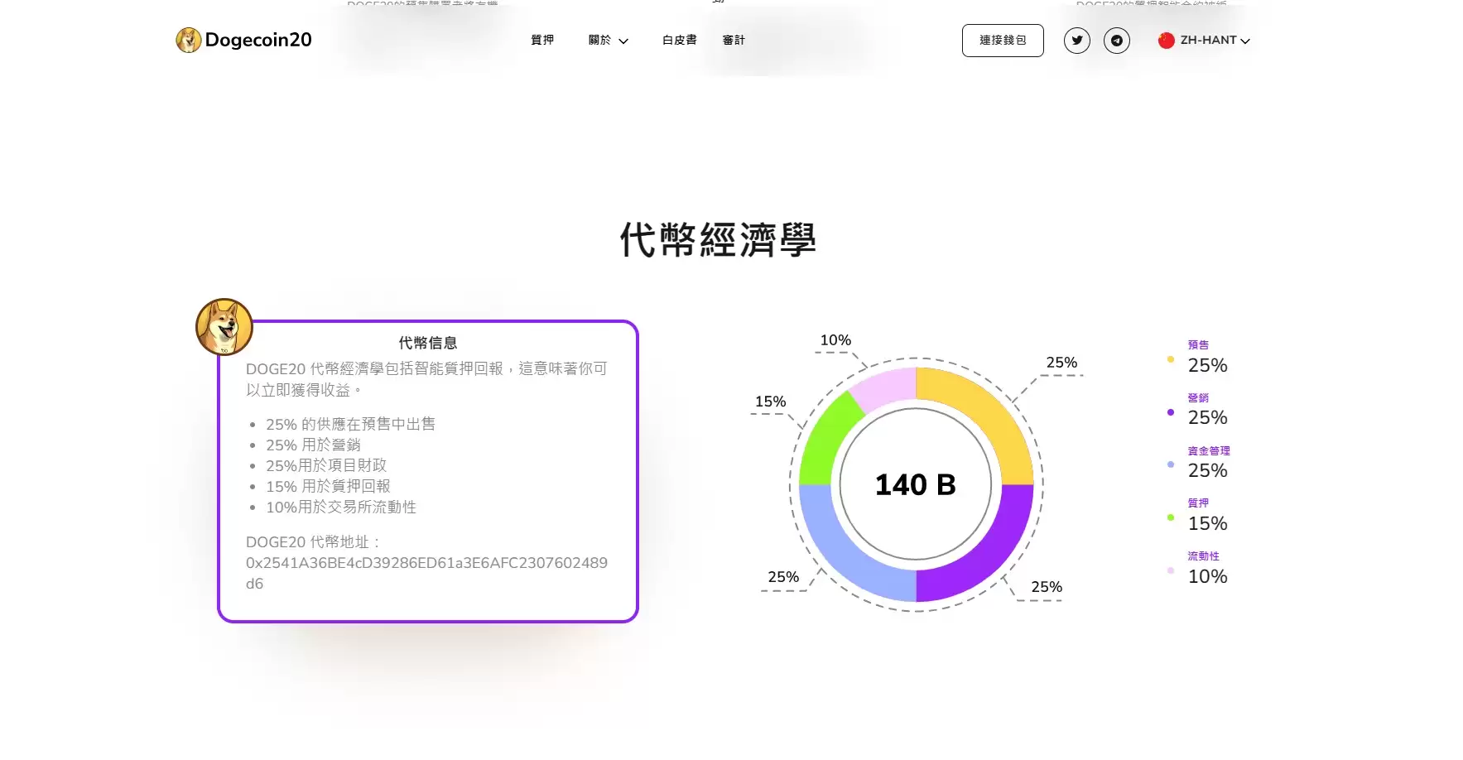Open the 白皮書 whitepaper link
1463x760 pixels.
(x=679, y=41)
